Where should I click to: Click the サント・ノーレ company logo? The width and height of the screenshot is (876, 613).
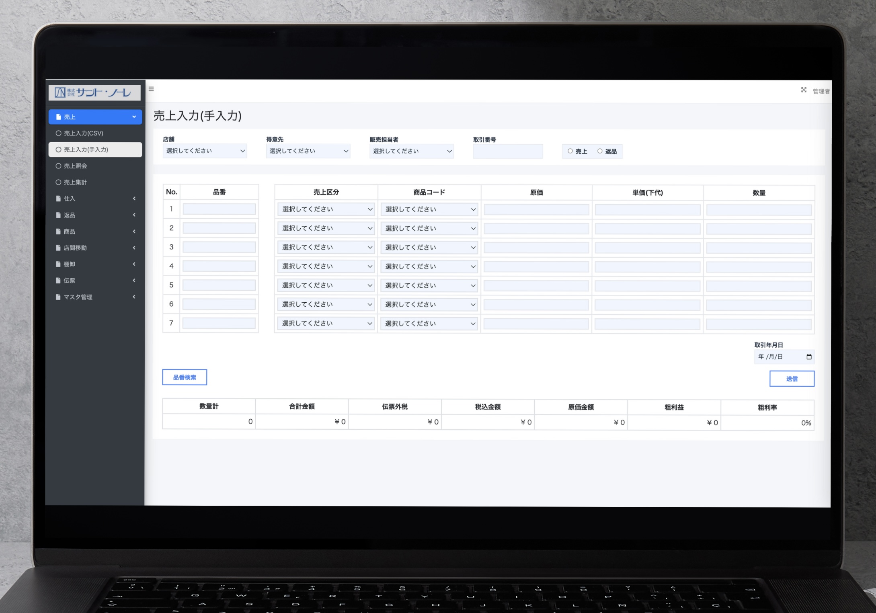(x=94, y=93)
